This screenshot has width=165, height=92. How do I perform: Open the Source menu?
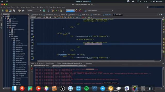[x=28, y=7]
